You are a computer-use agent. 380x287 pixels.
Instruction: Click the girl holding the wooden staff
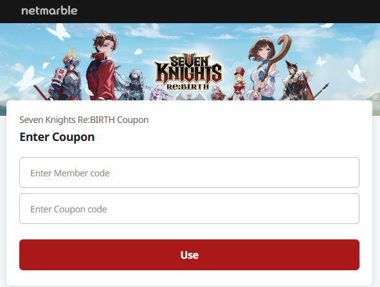pos(264,69)
